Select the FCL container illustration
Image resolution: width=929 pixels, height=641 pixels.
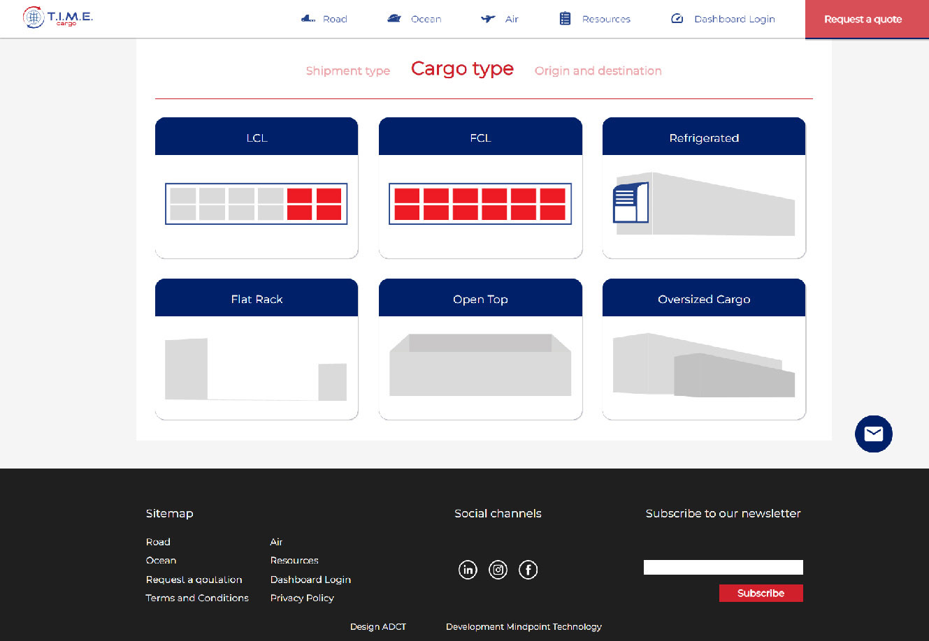480,204
